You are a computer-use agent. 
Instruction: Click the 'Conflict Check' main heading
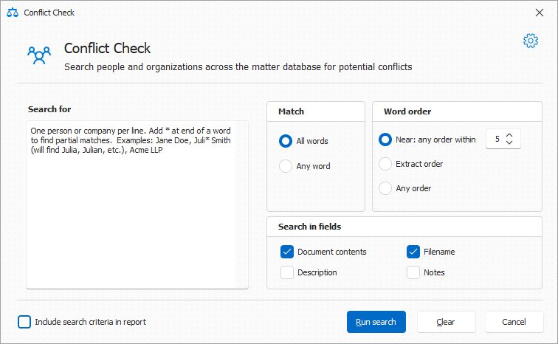[x=108, y=49]
